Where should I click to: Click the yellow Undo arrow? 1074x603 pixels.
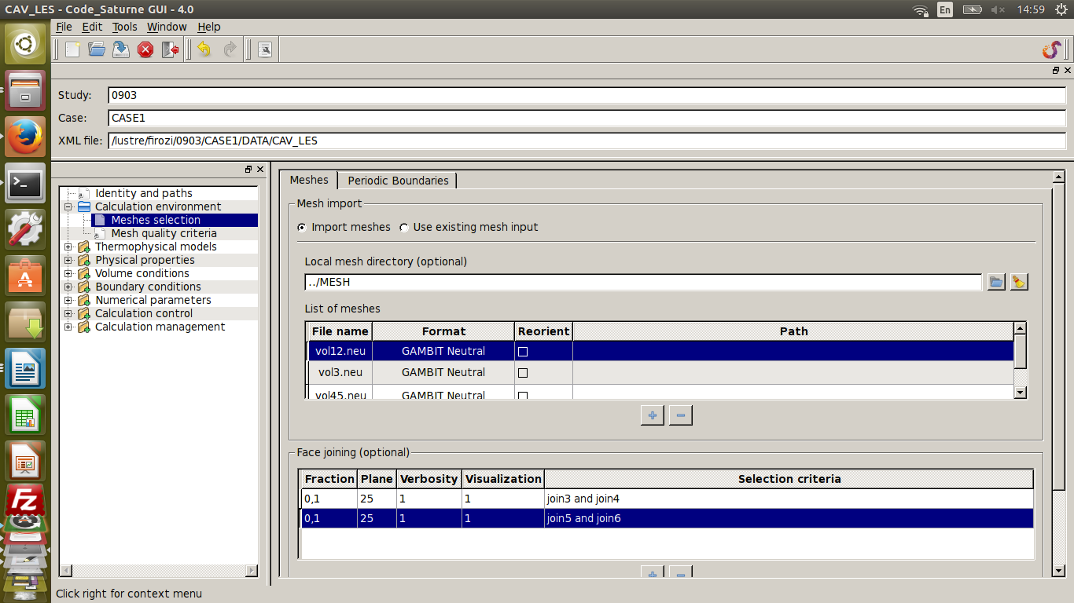[x=204, y=49]
